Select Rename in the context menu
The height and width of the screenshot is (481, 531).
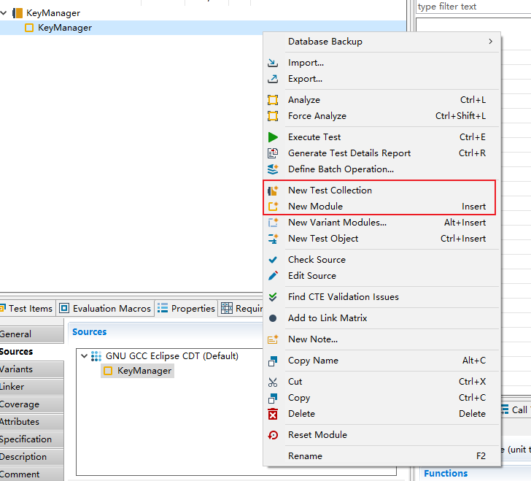click(381, 456)
